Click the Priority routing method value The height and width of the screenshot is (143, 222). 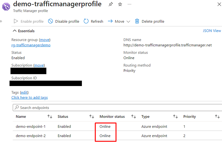129,71
